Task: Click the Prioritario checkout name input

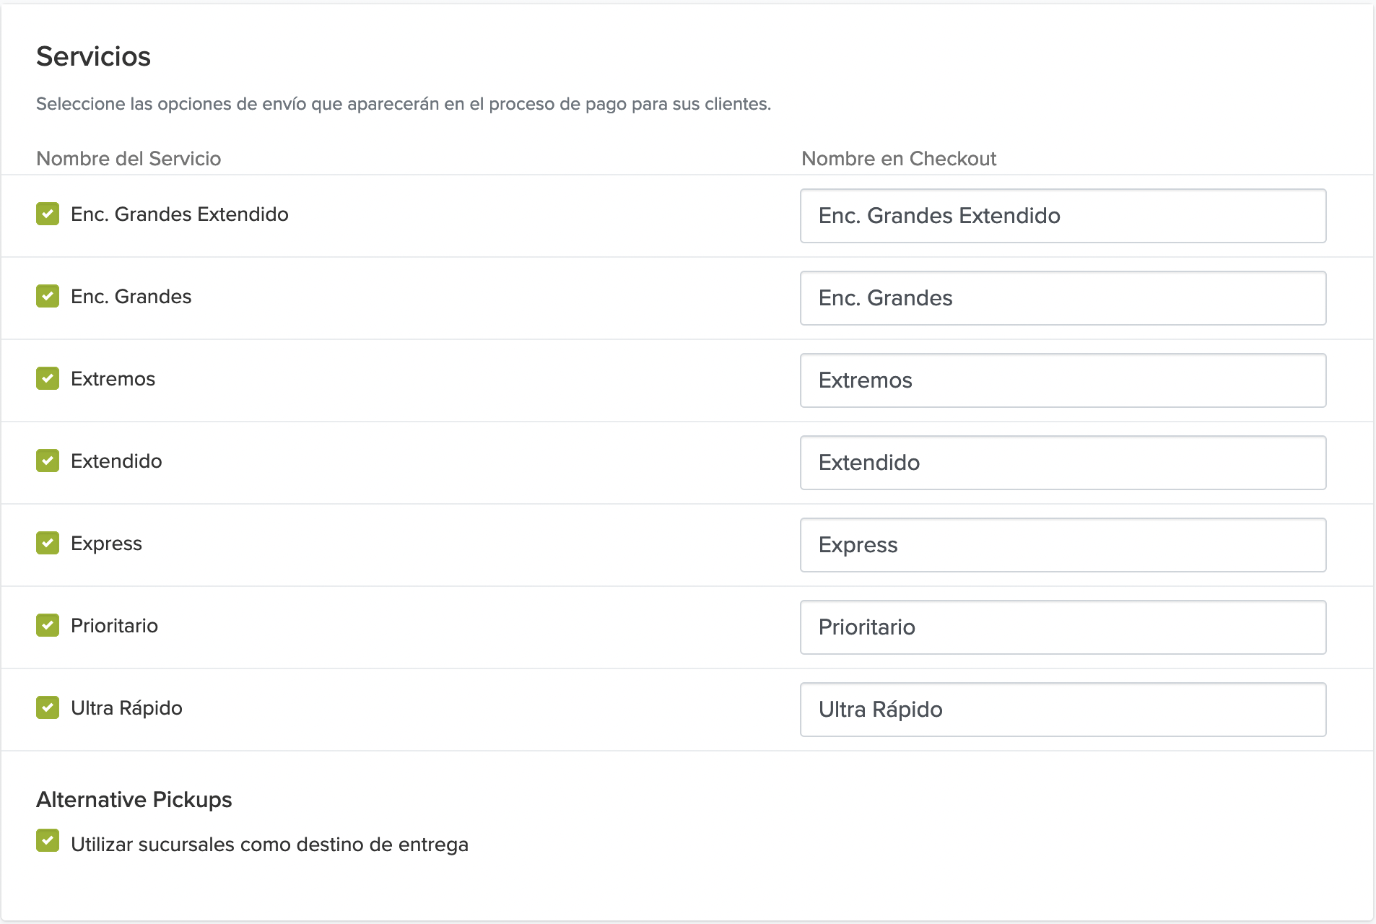Action: point(1063,627)
